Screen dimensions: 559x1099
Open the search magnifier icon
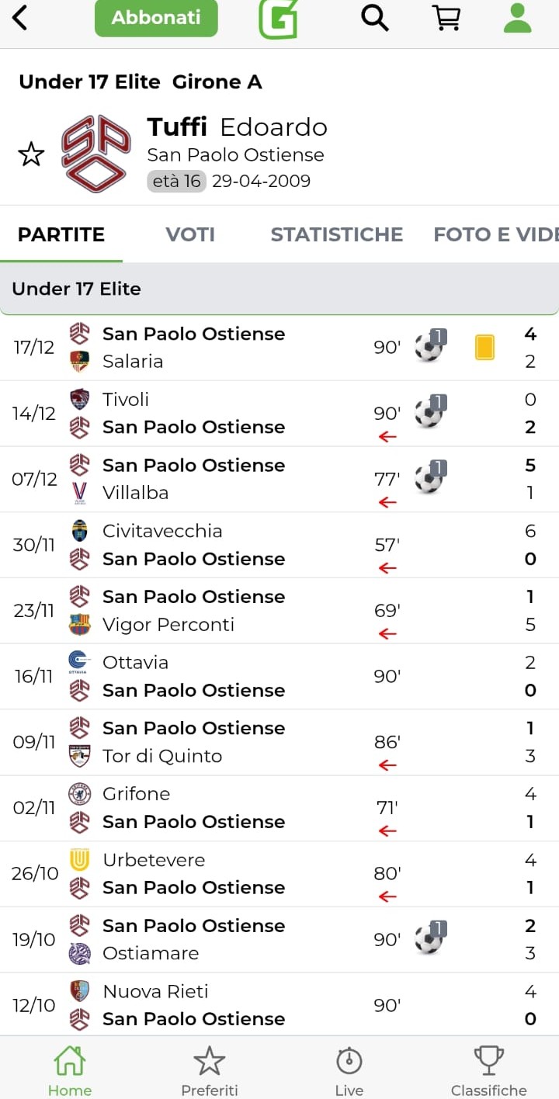click(x=374, y=18)
